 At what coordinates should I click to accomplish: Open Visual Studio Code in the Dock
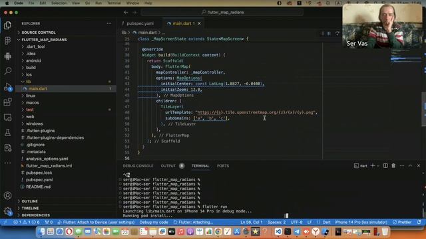pos(278,232)
